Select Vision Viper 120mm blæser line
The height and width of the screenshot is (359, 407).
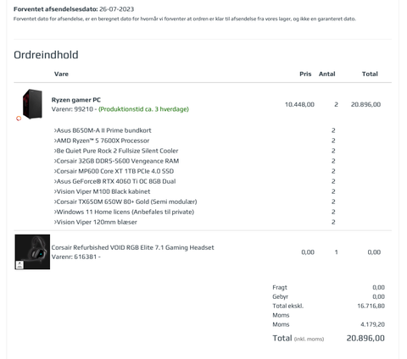pyautogui.click(x=96, y=222)
